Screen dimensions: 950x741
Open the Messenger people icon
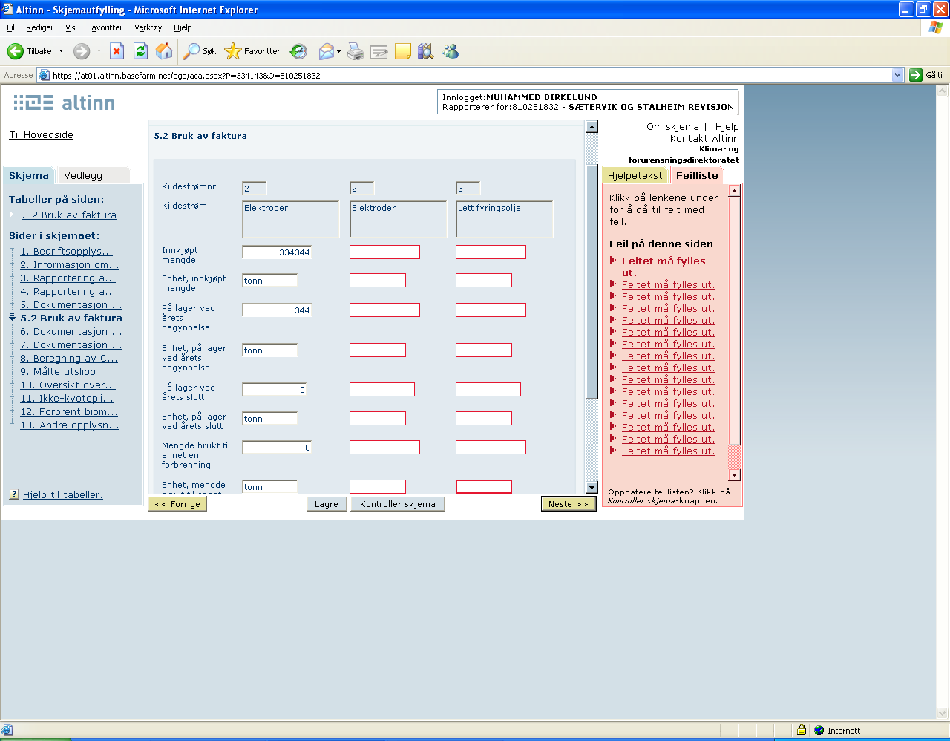[x=451, y=51]
